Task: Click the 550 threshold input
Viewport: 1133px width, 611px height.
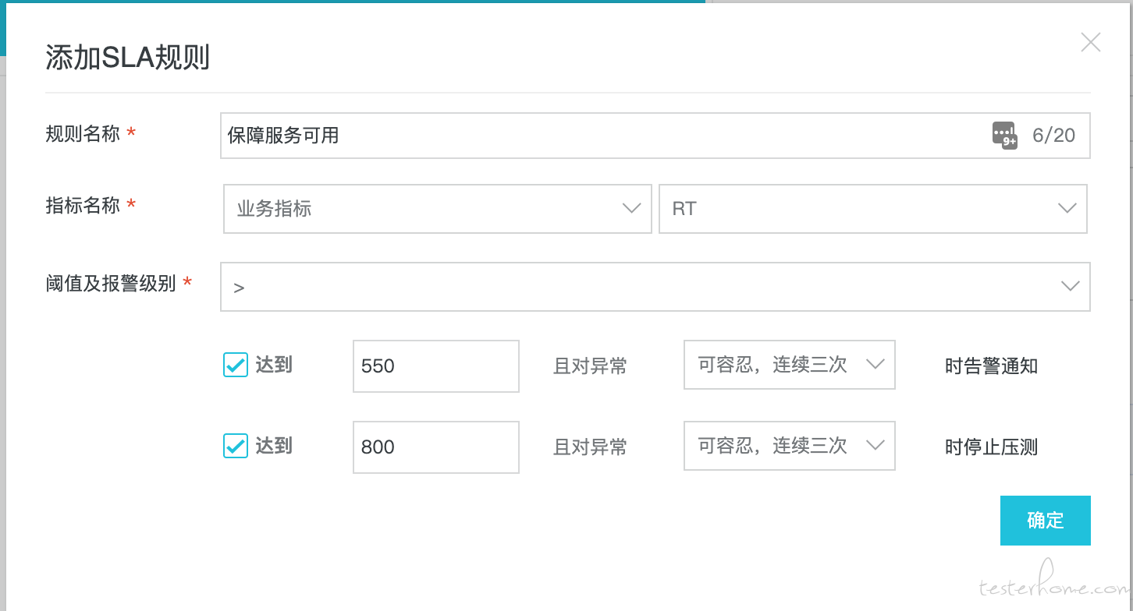Action: tap(436, 366)
